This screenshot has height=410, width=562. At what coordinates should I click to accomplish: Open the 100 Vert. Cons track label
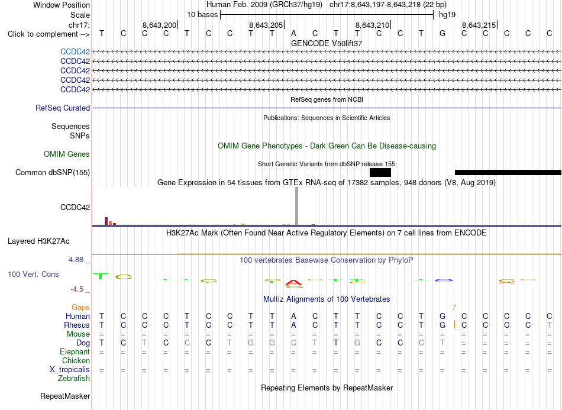(x=33, y=274)
